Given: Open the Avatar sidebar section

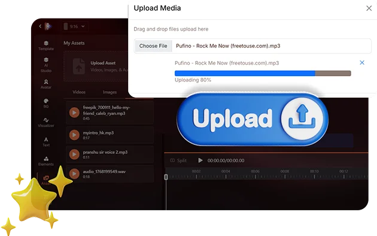Looking at the screenshot, I should (46, 84).
